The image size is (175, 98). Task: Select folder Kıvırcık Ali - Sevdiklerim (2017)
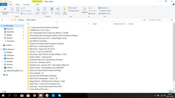[40, 62]
